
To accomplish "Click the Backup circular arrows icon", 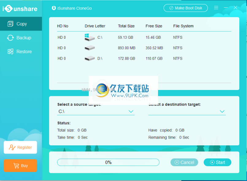I will (10, 38).
